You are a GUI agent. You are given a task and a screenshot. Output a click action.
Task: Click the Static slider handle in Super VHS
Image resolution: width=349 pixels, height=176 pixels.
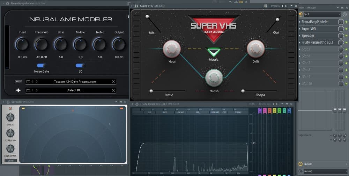[151, 91]
